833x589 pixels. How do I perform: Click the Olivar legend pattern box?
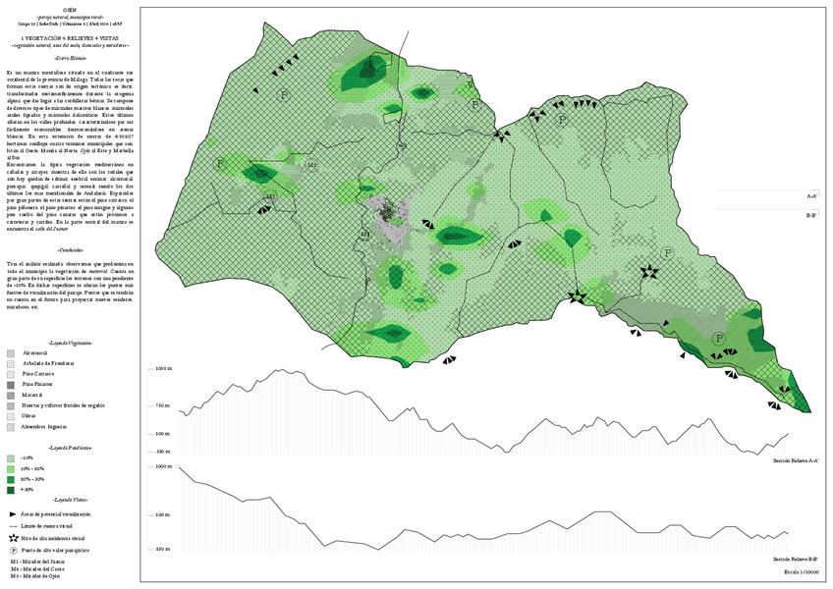click(10, 416)
